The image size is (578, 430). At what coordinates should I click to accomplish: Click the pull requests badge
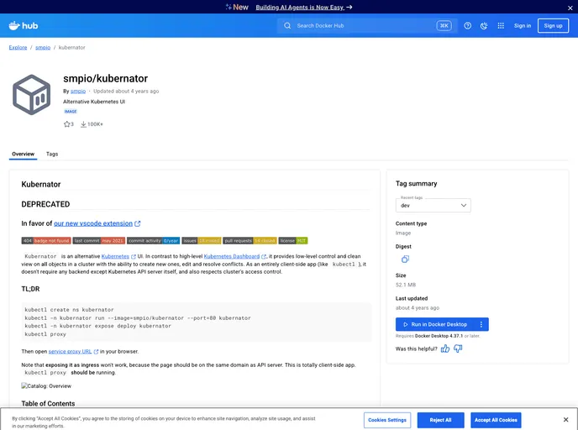point(250,240)
